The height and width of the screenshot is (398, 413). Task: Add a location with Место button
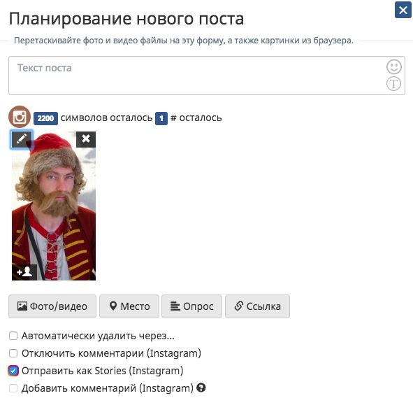[129, 306]
